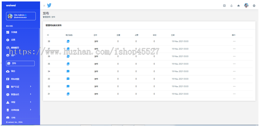The image size is (259, 126).
Task: Click the weiwei, Inc. 2024 footer text
Action: 14,122
